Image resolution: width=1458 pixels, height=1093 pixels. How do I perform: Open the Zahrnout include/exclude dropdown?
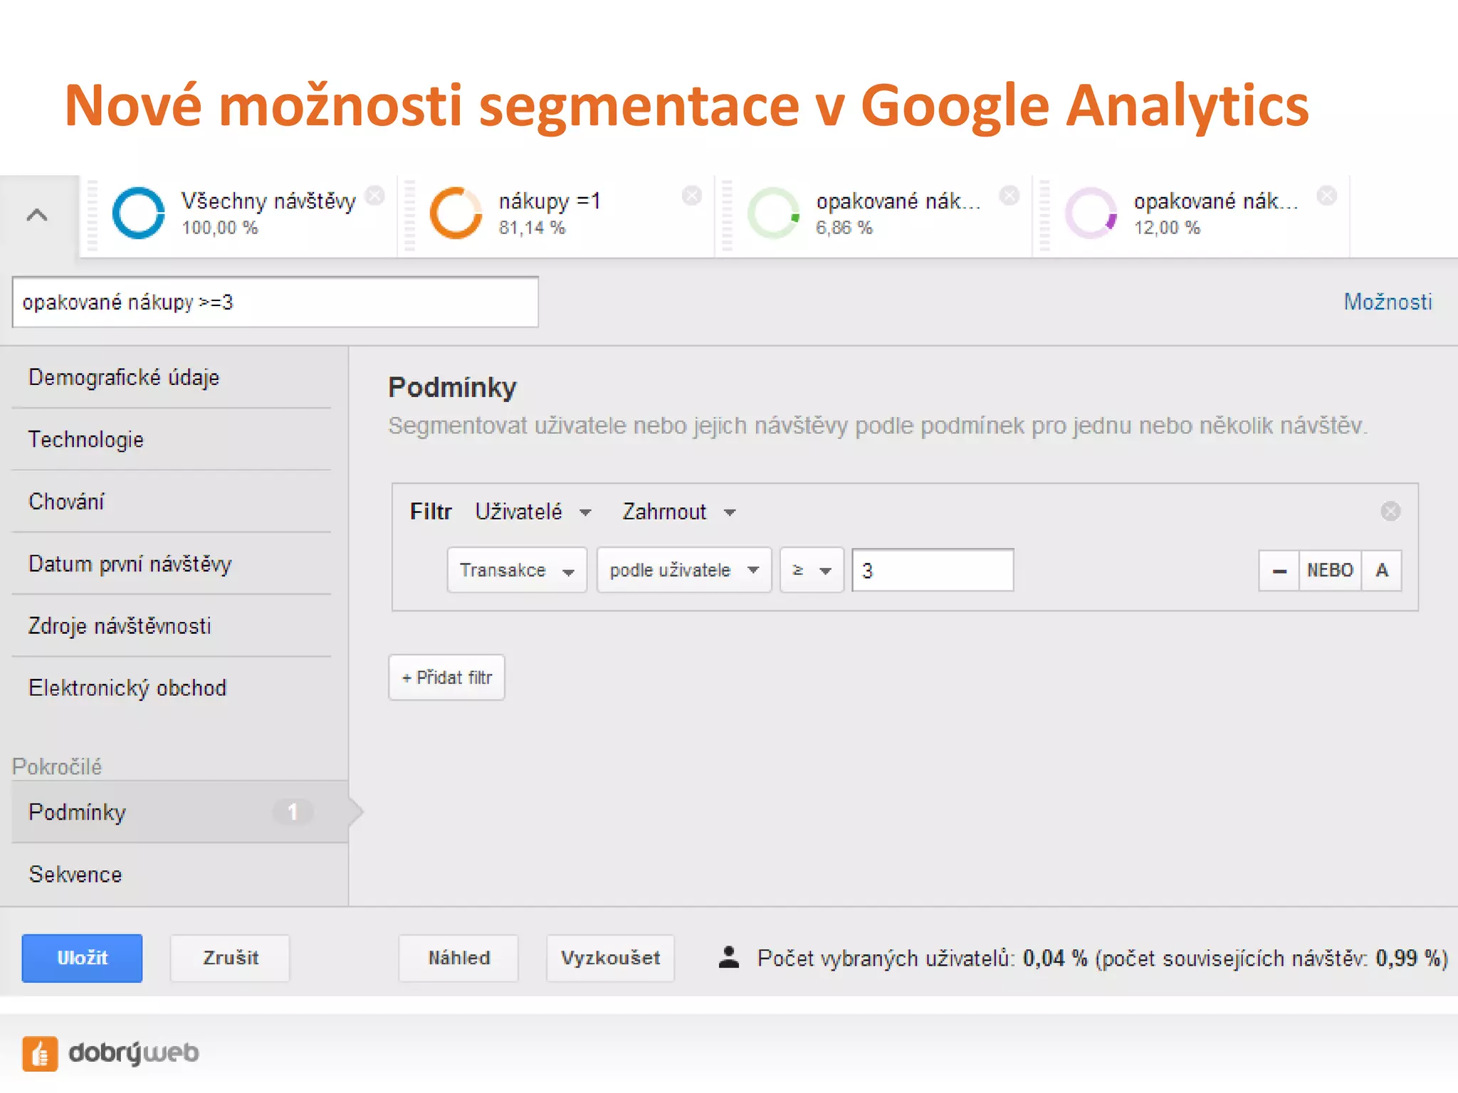coord(679,512)
